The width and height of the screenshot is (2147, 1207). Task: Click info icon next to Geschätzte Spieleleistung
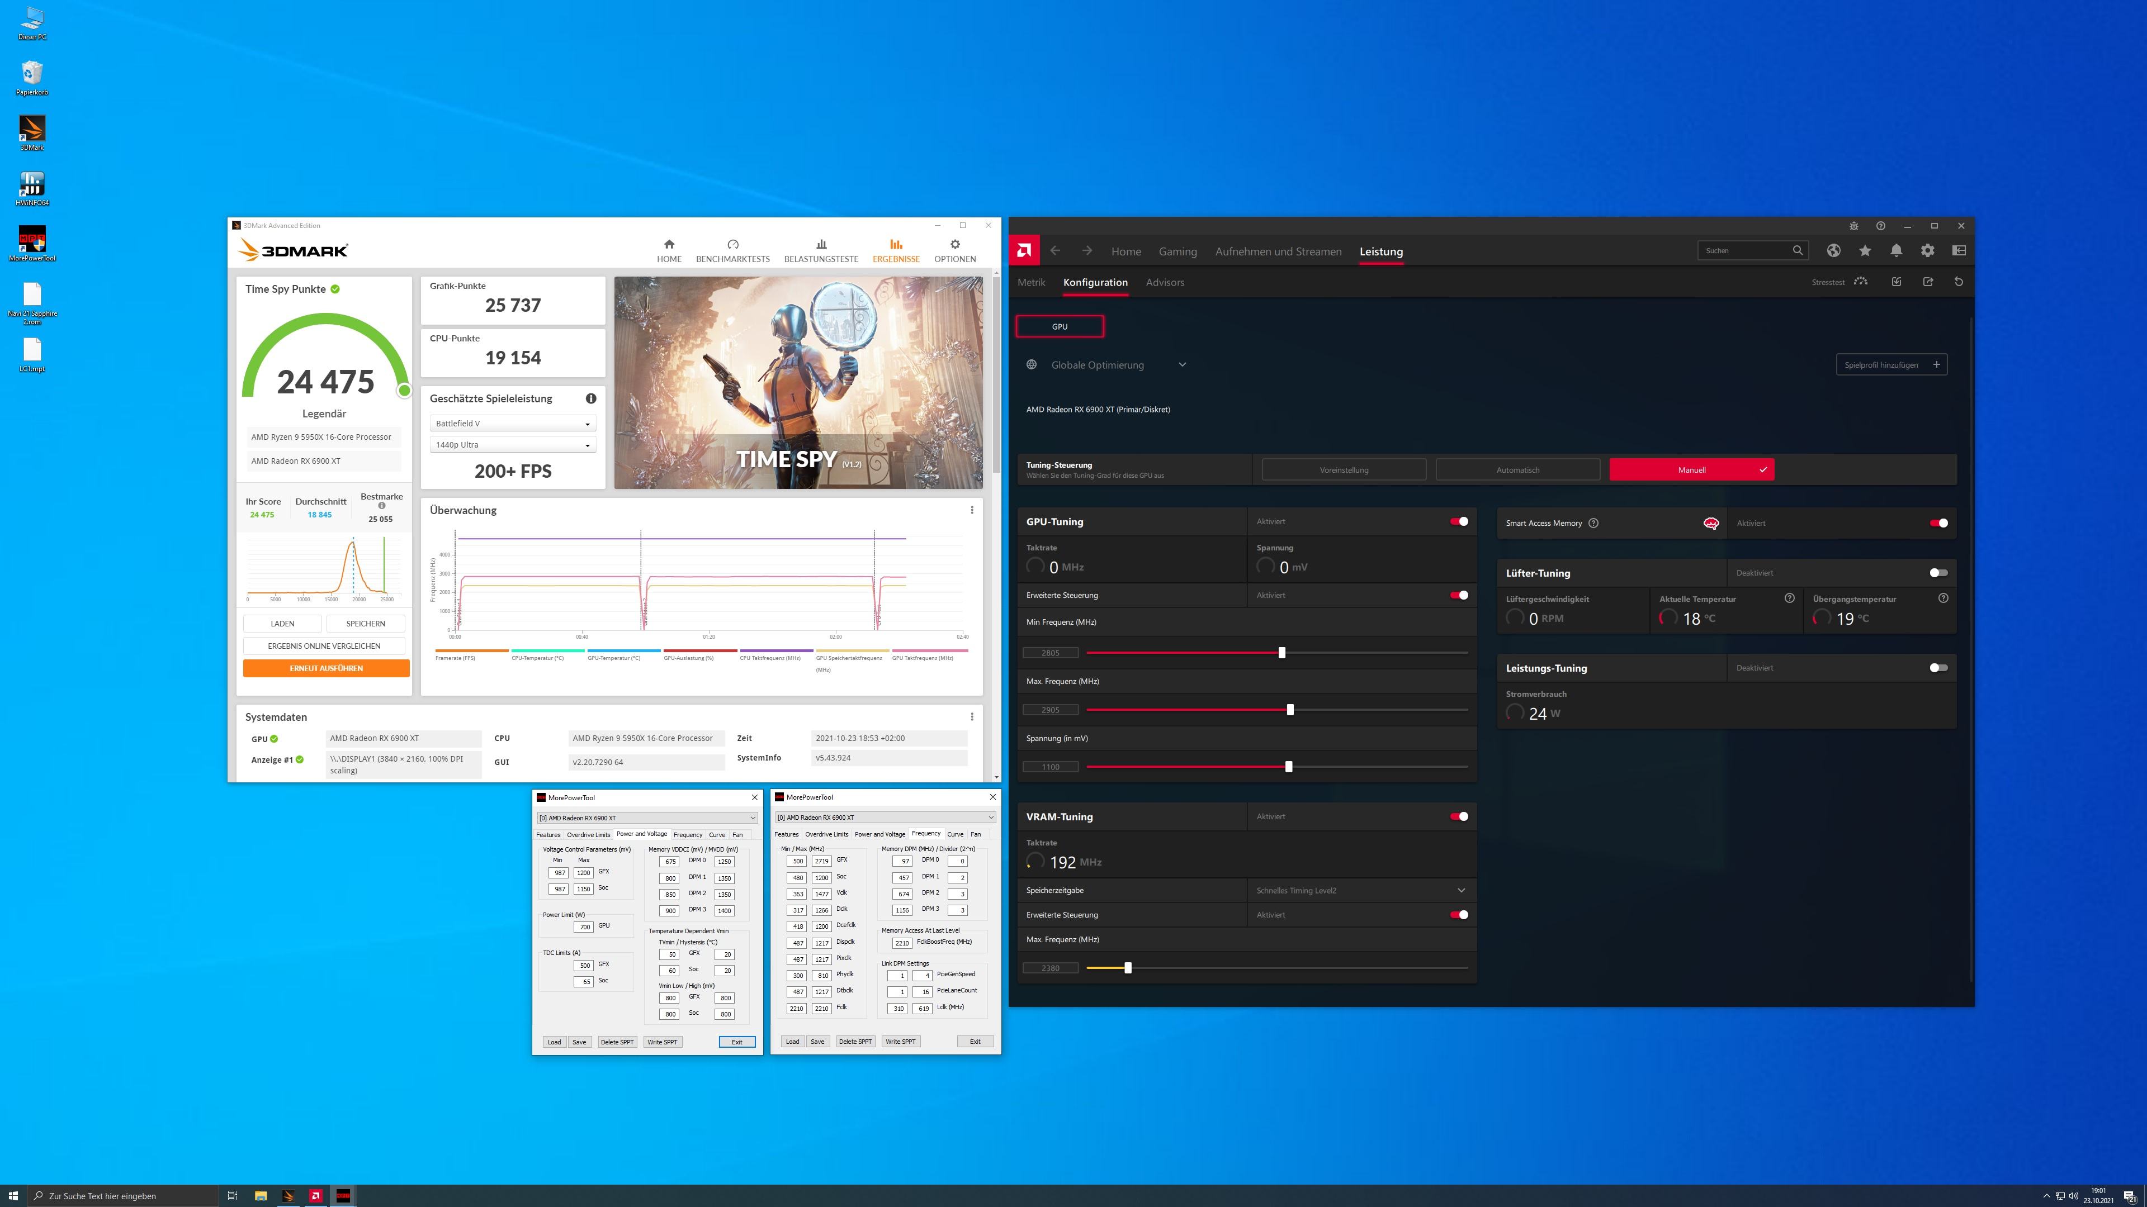coord(591,399)
